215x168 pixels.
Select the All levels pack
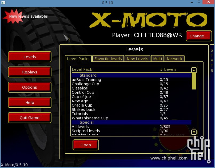click(132, 127)
